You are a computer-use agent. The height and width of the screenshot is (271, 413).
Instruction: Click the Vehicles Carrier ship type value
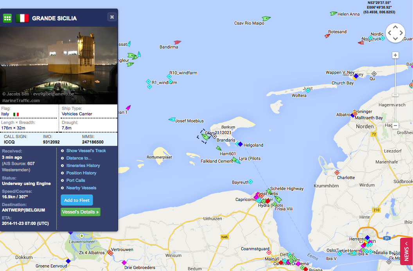click(77, 114)
